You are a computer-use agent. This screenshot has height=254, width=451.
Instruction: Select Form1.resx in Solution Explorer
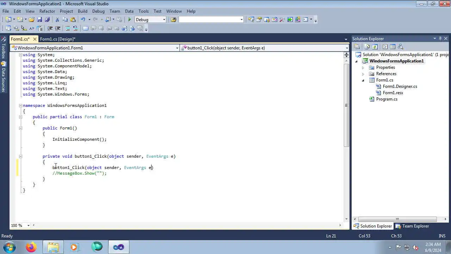[x=393, y=93]
